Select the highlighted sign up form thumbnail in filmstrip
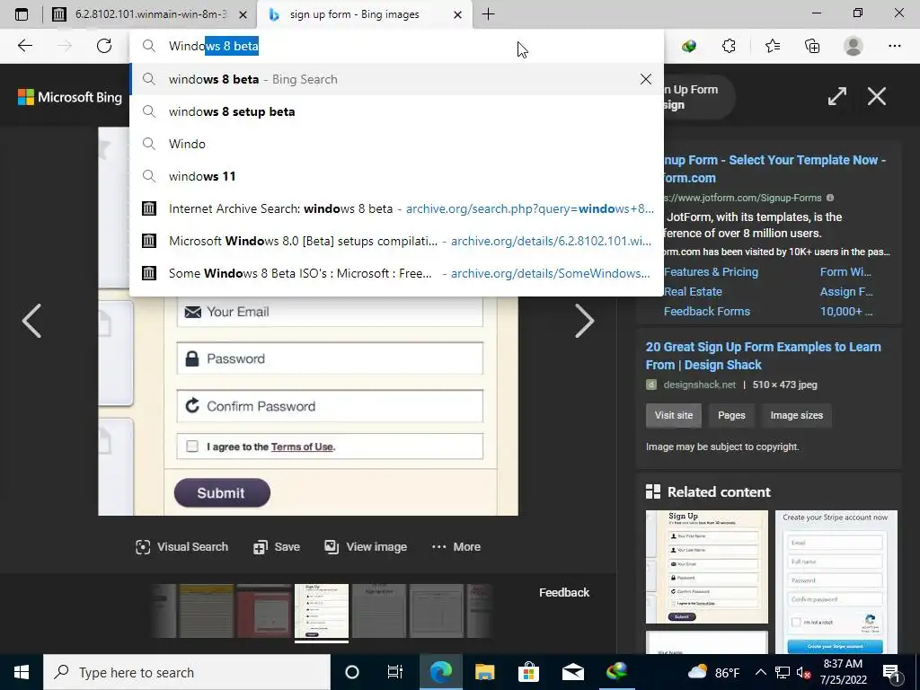 [x=321, y=611]
